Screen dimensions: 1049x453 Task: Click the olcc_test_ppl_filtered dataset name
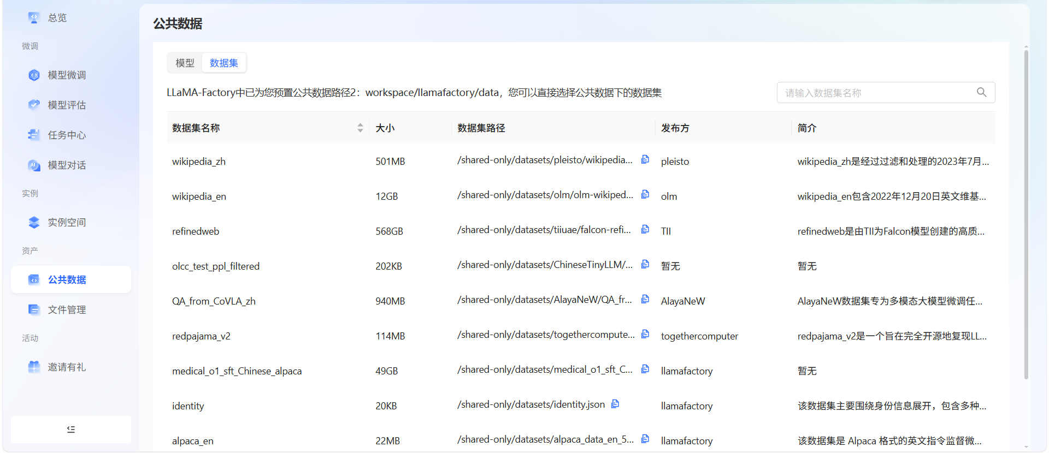[x=216, y=266]
